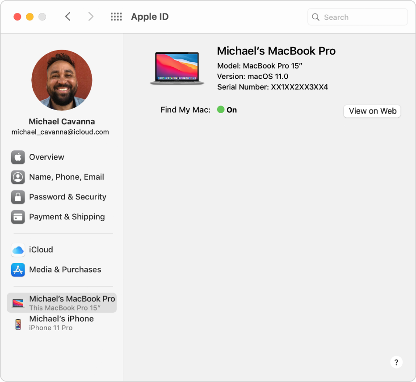Select the Overview sidebar icon
This screenshot has height=382, width=416.
point(18,157)
